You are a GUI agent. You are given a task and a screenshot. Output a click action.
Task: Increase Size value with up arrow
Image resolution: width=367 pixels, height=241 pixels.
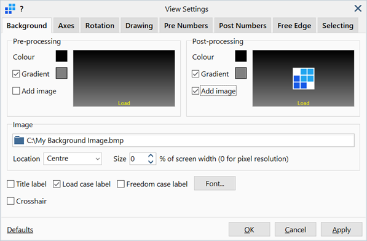(x=151, y=156)
